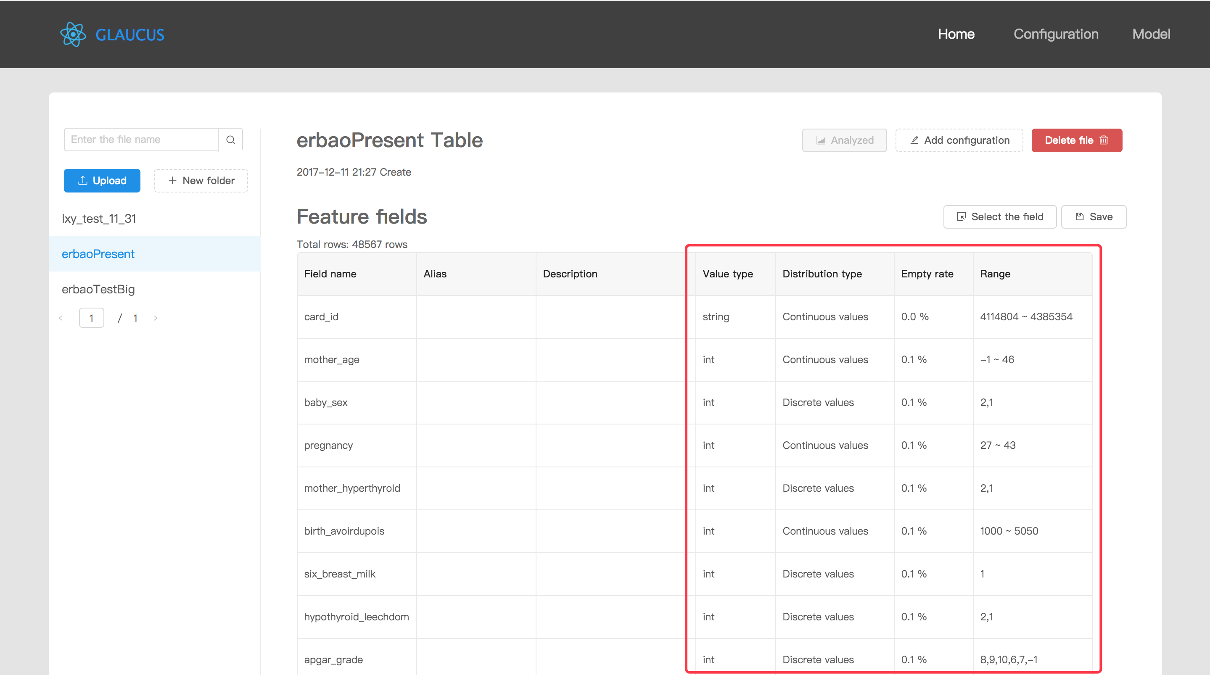
Task: Select the lxy_test_11_31 file
Action: pyautogui.click(x=99, y=219)
